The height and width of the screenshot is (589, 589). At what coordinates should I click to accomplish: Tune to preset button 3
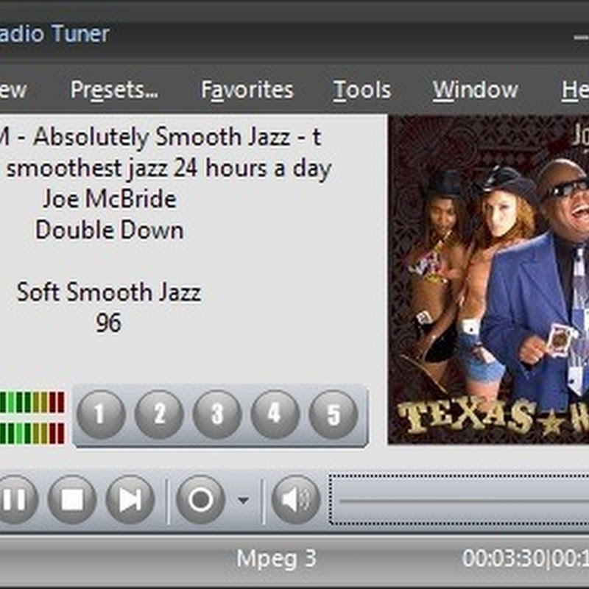click(217, 415)
